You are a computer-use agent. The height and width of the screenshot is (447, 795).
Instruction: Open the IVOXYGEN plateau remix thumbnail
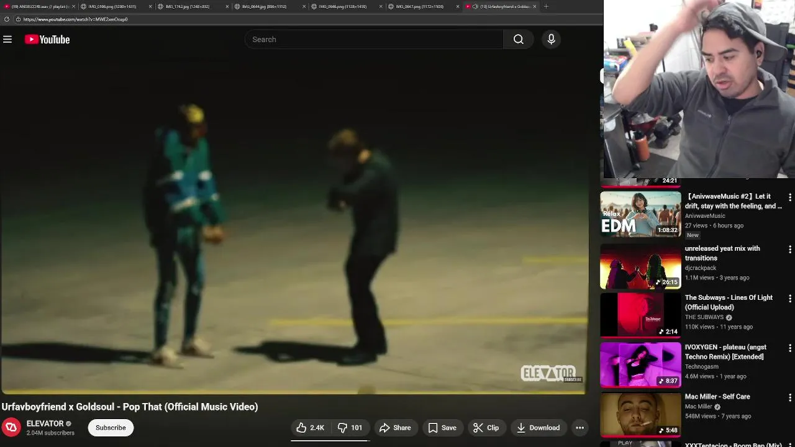coord(640,365)
